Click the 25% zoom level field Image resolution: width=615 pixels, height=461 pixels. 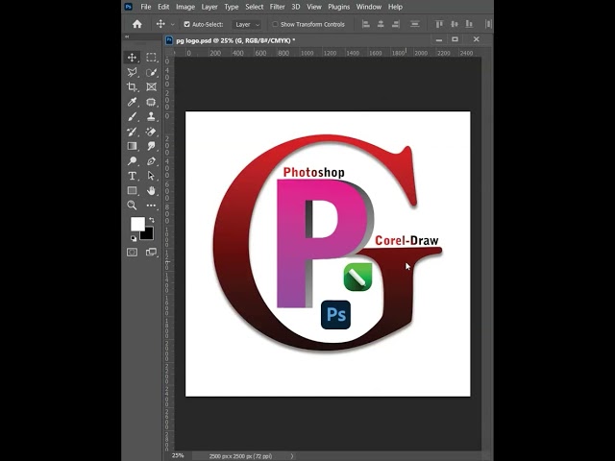point(178,455)
